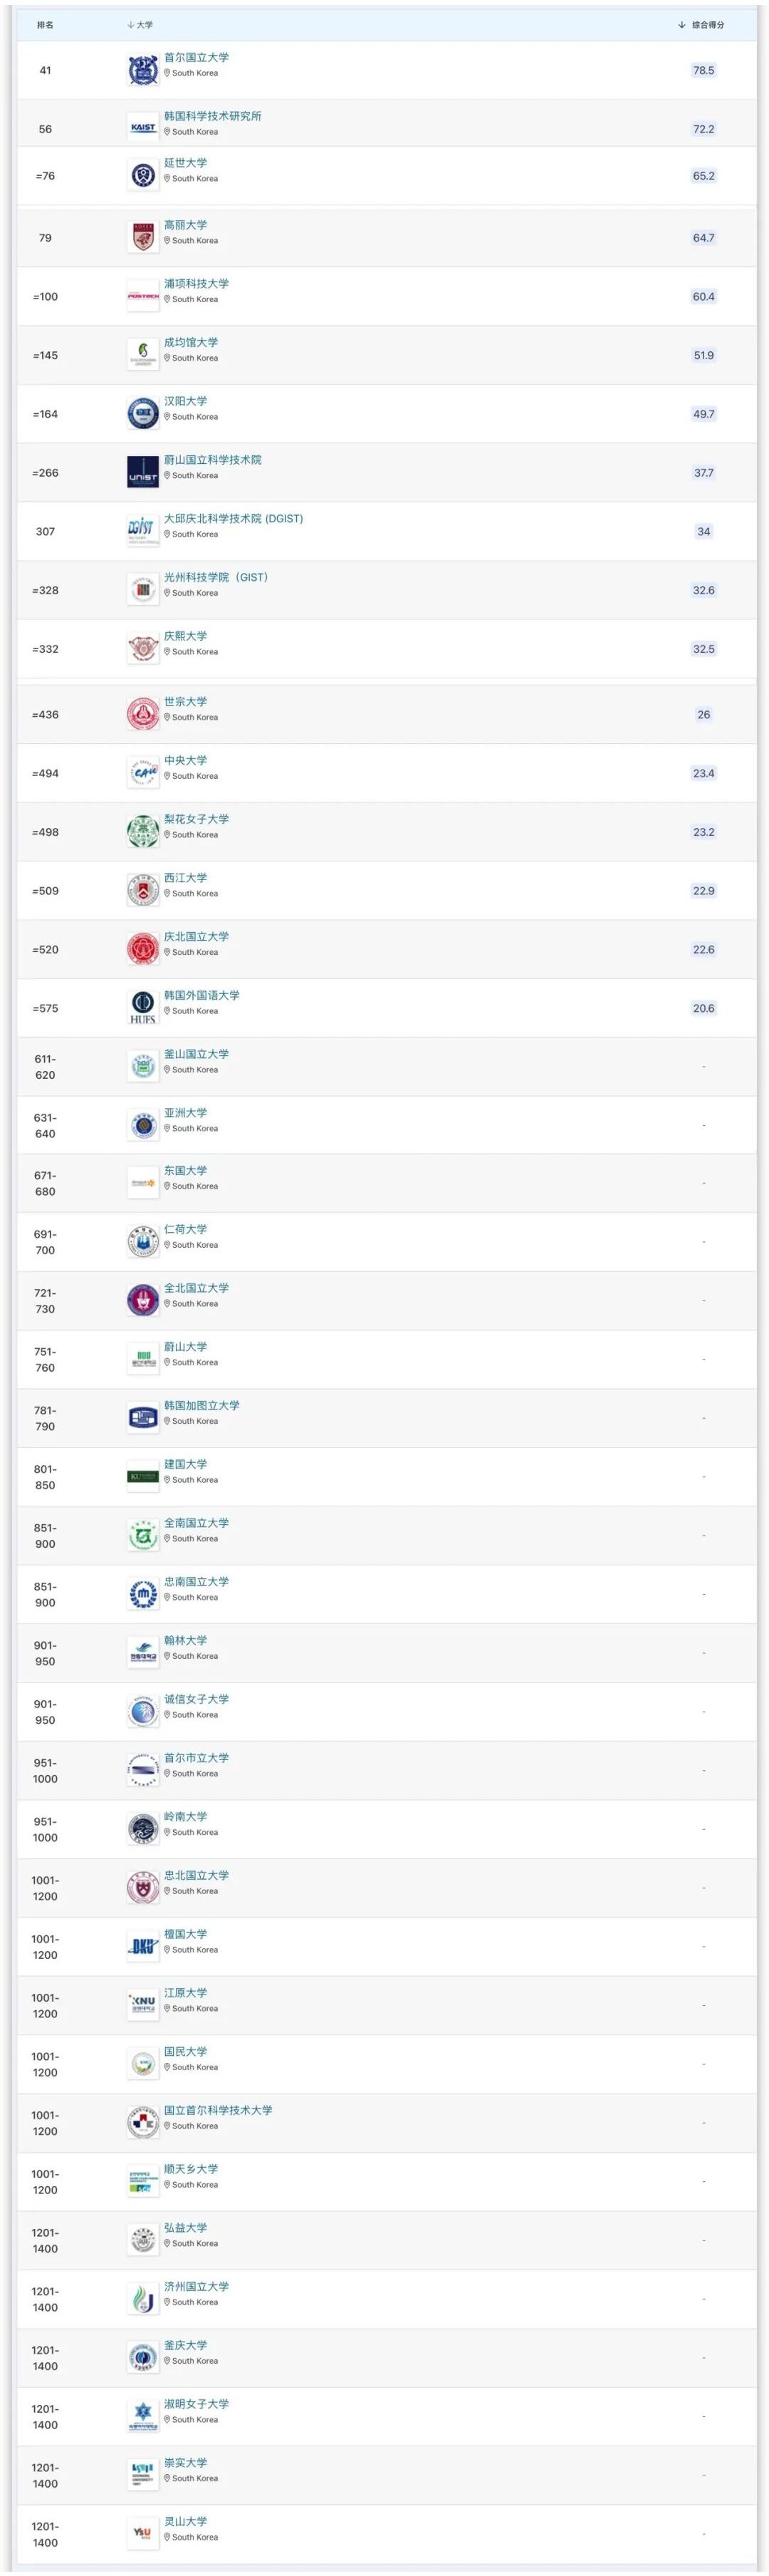The width and height of the screenshot is (769, 2576).
Task: Click the DGIST logo icon
Action: (143, 530)
